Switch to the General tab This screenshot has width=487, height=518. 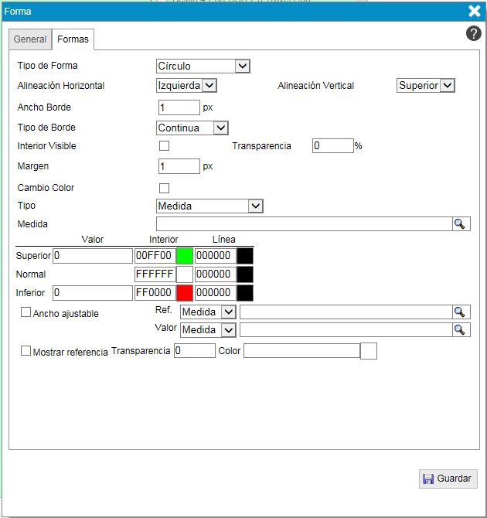coord(30,39)
